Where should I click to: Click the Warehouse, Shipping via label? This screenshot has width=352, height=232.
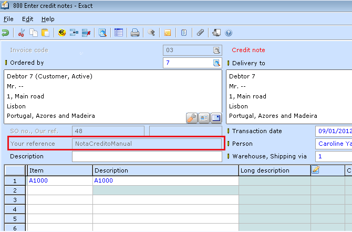(270, 156)
